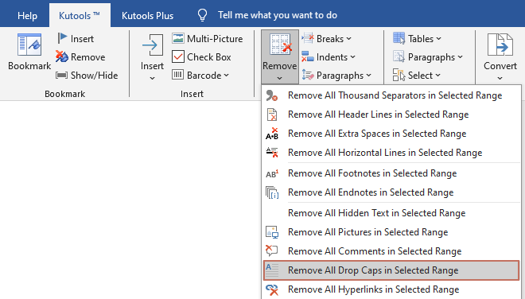The image size is (525, 299).
Task: Choose Remove All Drop Caps in Selected Range
Action: [x=391, y=270]
